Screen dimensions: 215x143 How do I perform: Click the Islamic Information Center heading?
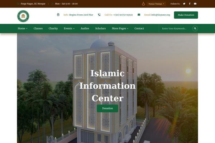pyautogui.click(x=107, y=86)
